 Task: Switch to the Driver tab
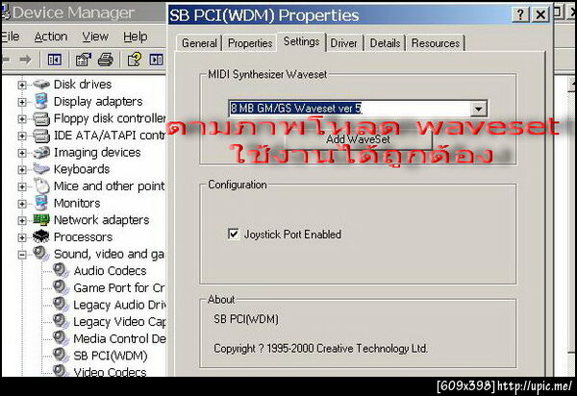(343, 43)
